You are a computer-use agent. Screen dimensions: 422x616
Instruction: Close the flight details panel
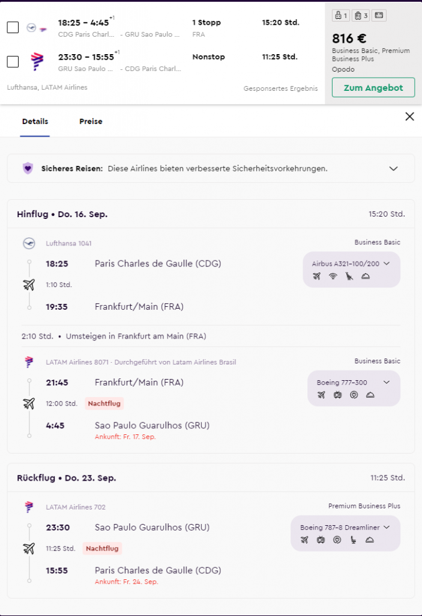point(409,117)
